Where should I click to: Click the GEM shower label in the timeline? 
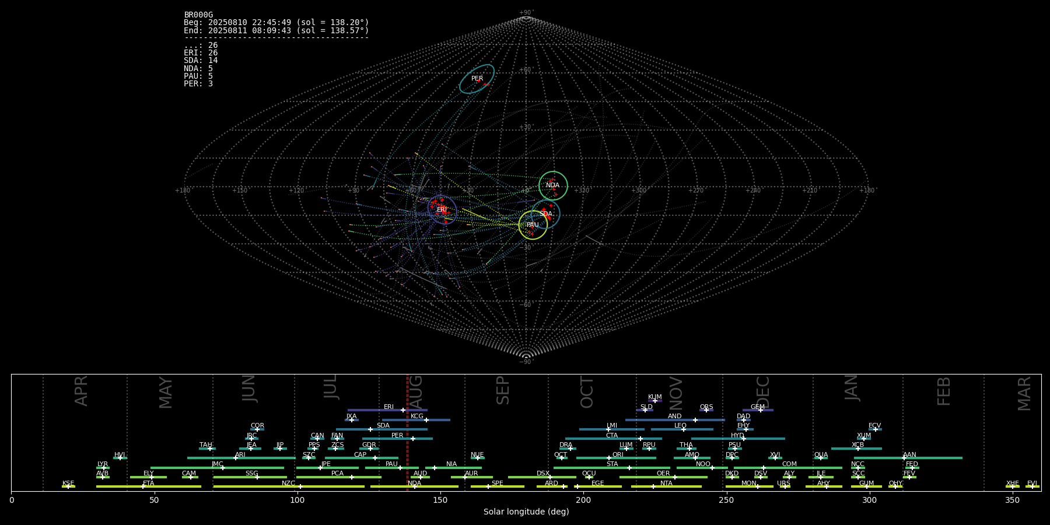(757, 407)
